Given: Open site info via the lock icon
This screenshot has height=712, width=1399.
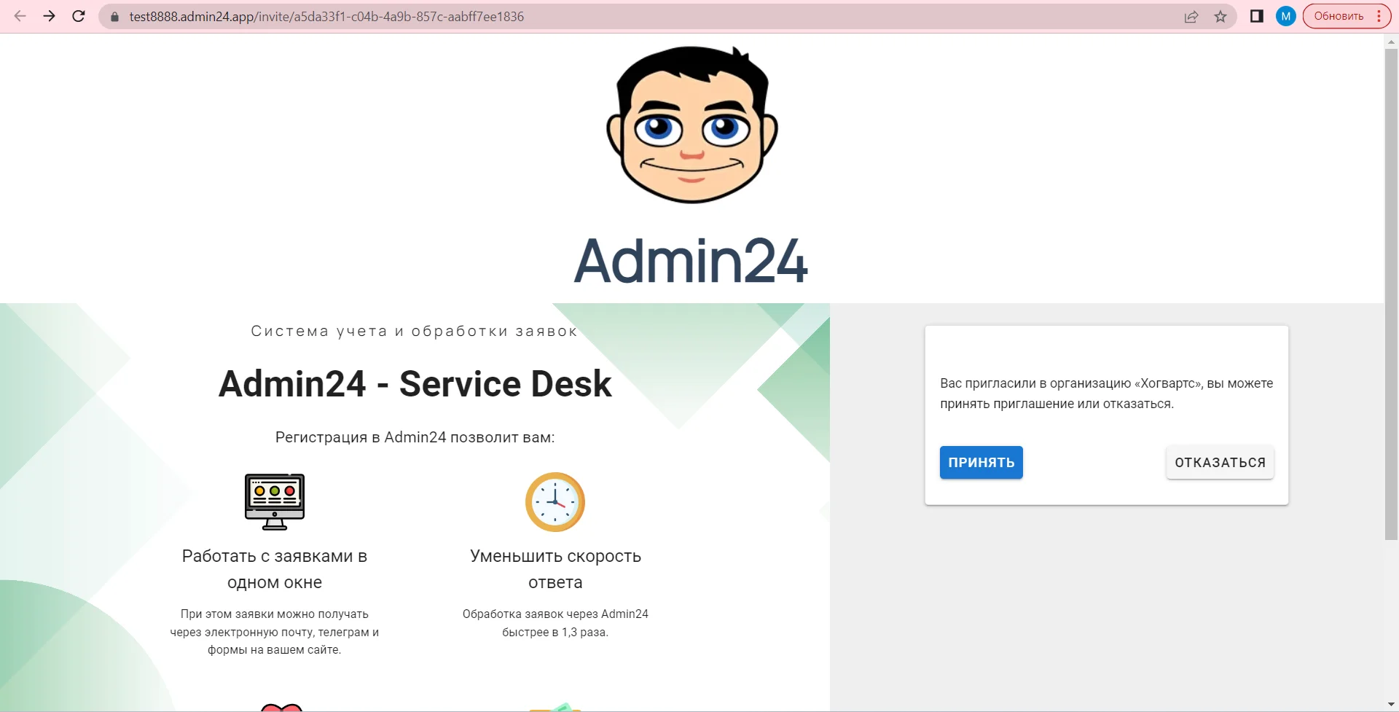Looking at the screenshot, I should click(114, 17).
